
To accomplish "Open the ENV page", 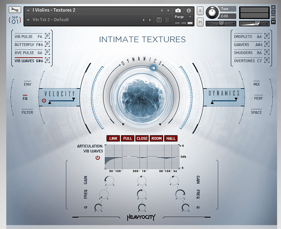I will (x=27, y=84).
